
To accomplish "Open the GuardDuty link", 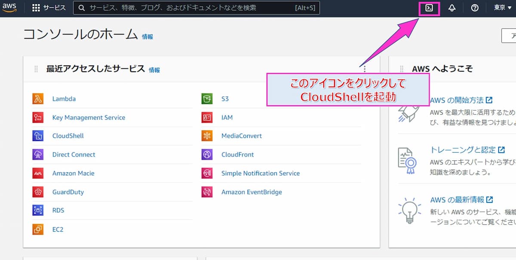I will click(68, 192).
